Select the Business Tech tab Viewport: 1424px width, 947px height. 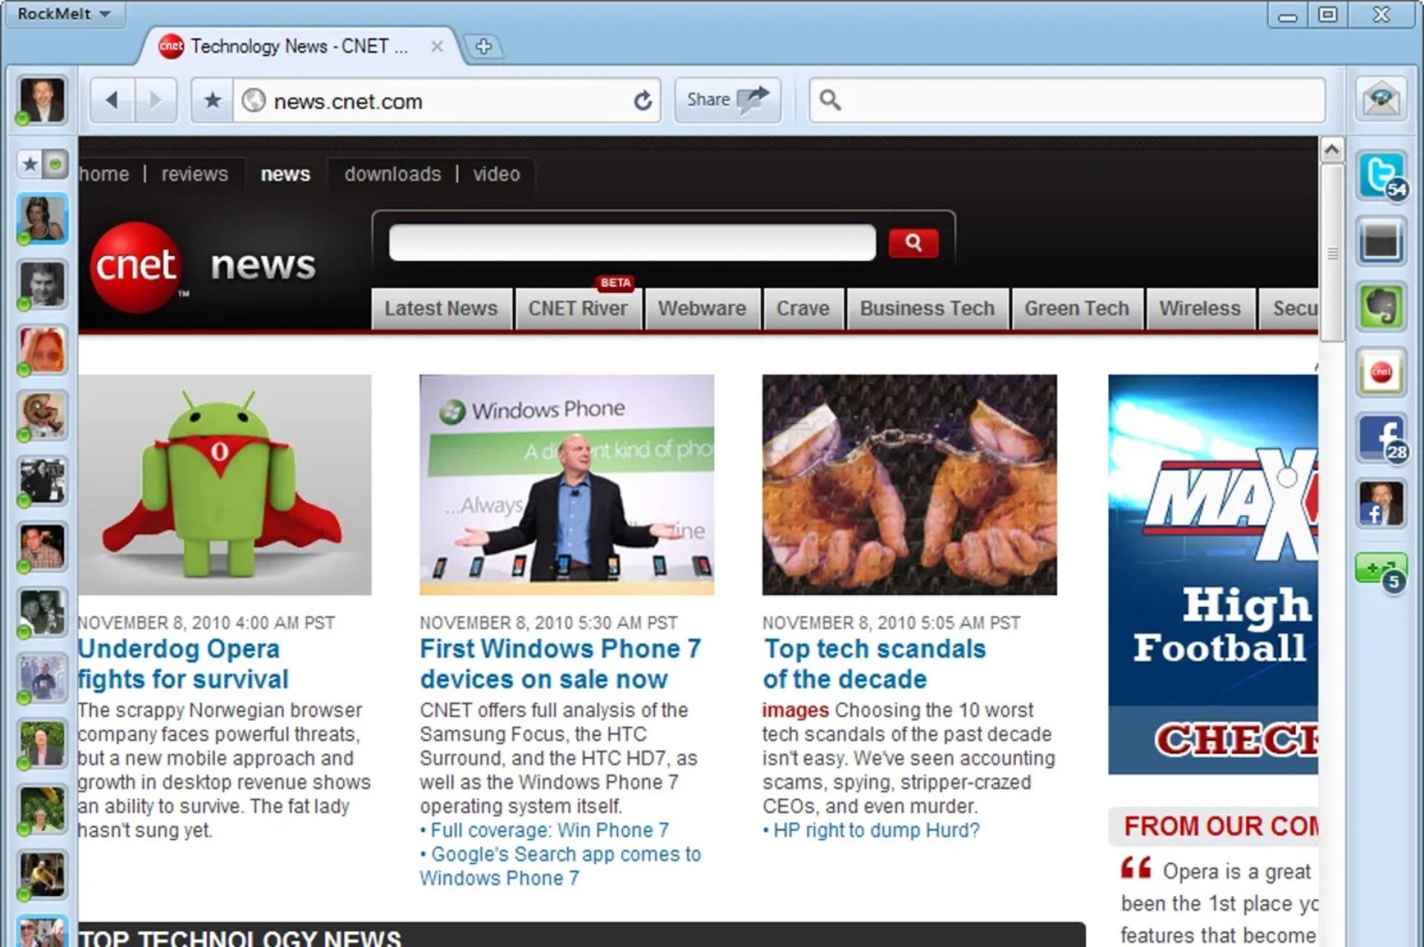pos(927,308)
